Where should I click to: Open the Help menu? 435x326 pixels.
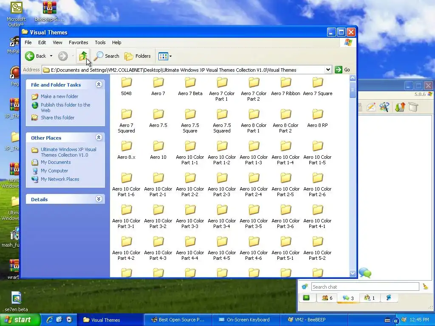coord(116,42)
